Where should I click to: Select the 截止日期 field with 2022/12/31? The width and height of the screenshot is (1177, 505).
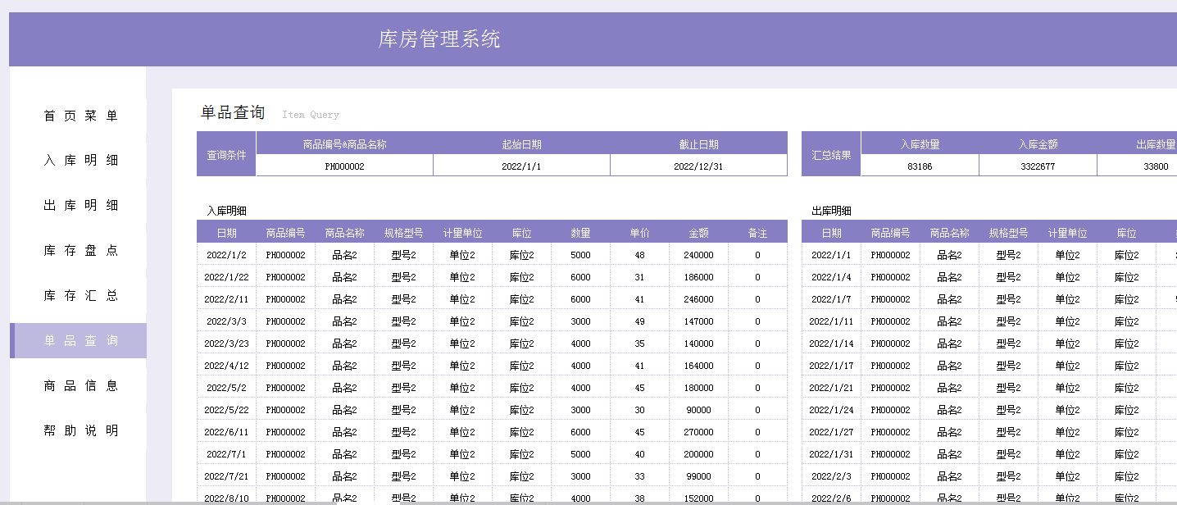tap(698, 166)
